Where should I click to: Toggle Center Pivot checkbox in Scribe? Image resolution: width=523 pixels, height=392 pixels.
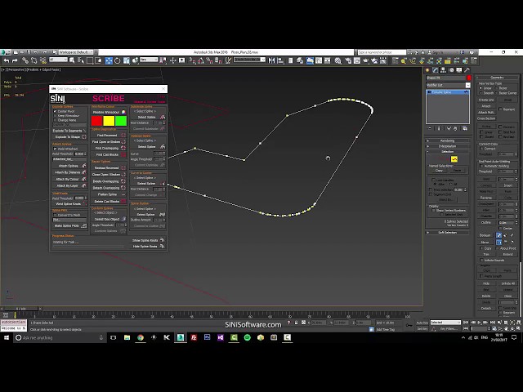click(x=55, y=111)
